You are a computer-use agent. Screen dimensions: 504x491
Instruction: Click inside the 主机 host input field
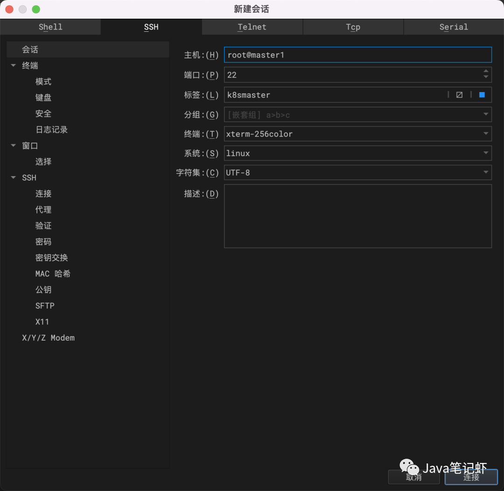357,54
